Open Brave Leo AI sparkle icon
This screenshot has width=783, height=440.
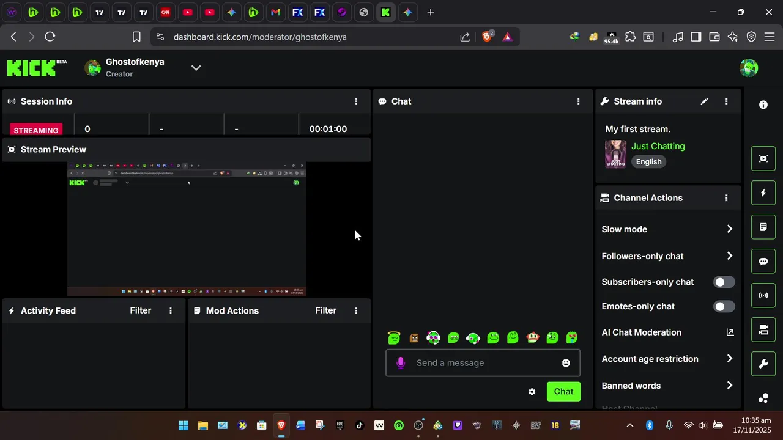pos(733,37)
